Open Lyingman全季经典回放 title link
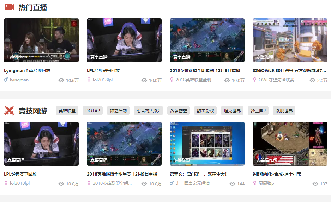The height and width of the screenshot is (202, 331). point(27,70)
